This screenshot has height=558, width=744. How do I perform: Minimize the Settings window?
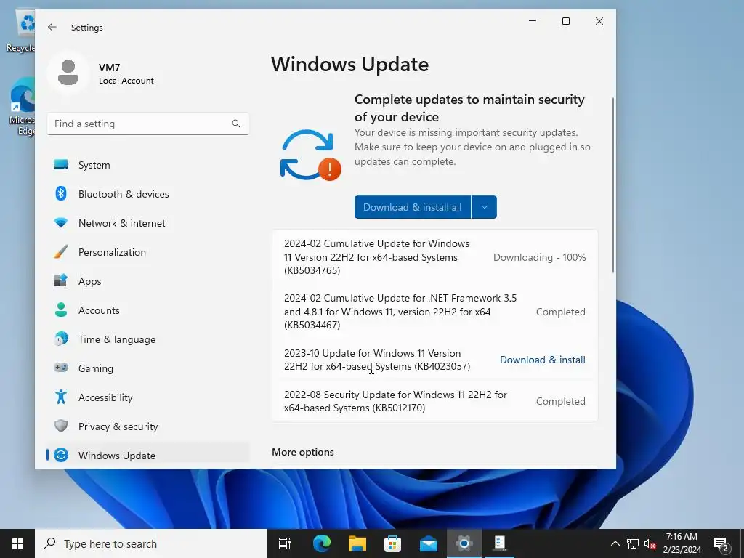[533, 21]
